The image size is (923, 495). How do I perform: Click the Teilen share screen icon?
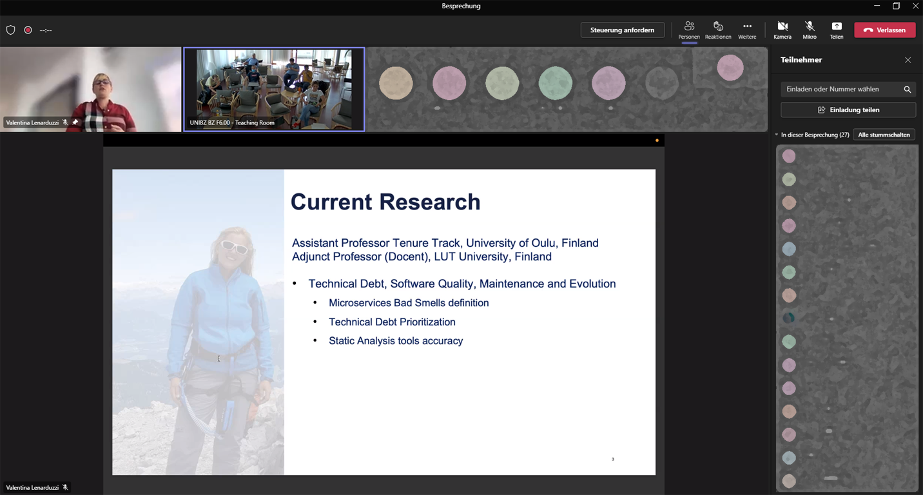pyautogui.click(x=837, y=30)
